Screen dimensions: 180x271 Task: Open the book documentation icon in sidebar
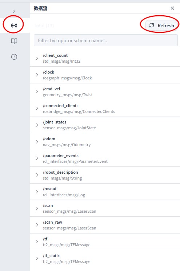[14, 41]
